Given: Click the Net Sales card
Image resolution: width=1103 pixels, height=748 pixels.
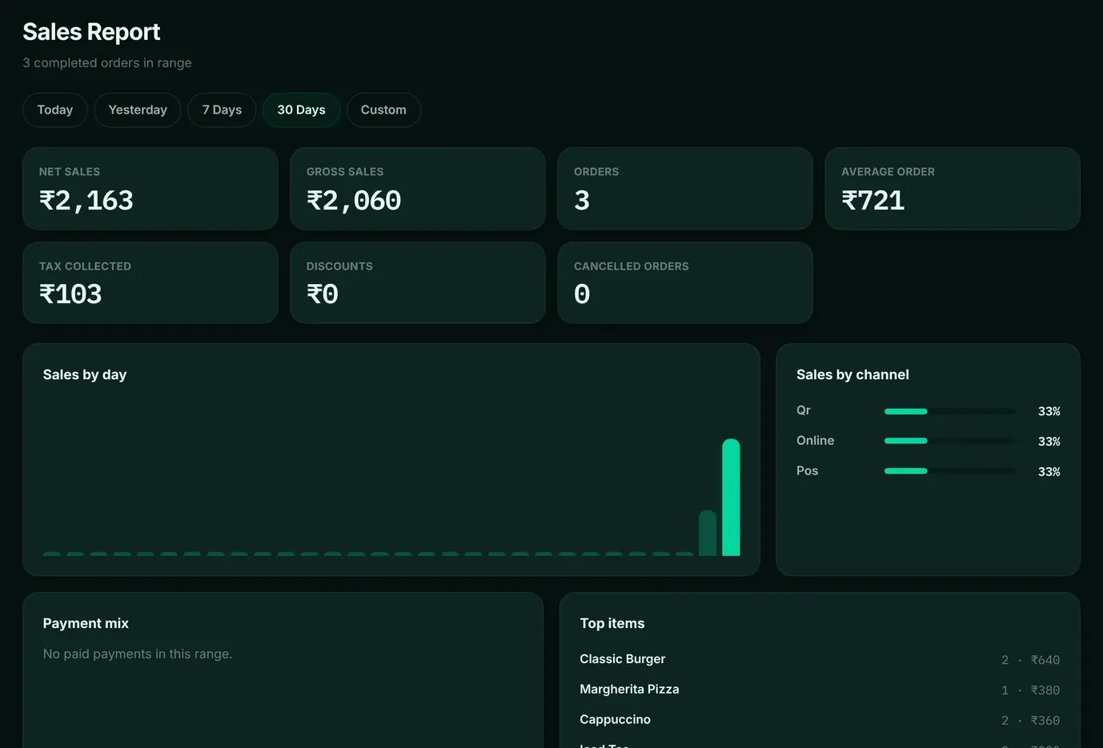Looking at the screenshot, I should tap(150, 189).
